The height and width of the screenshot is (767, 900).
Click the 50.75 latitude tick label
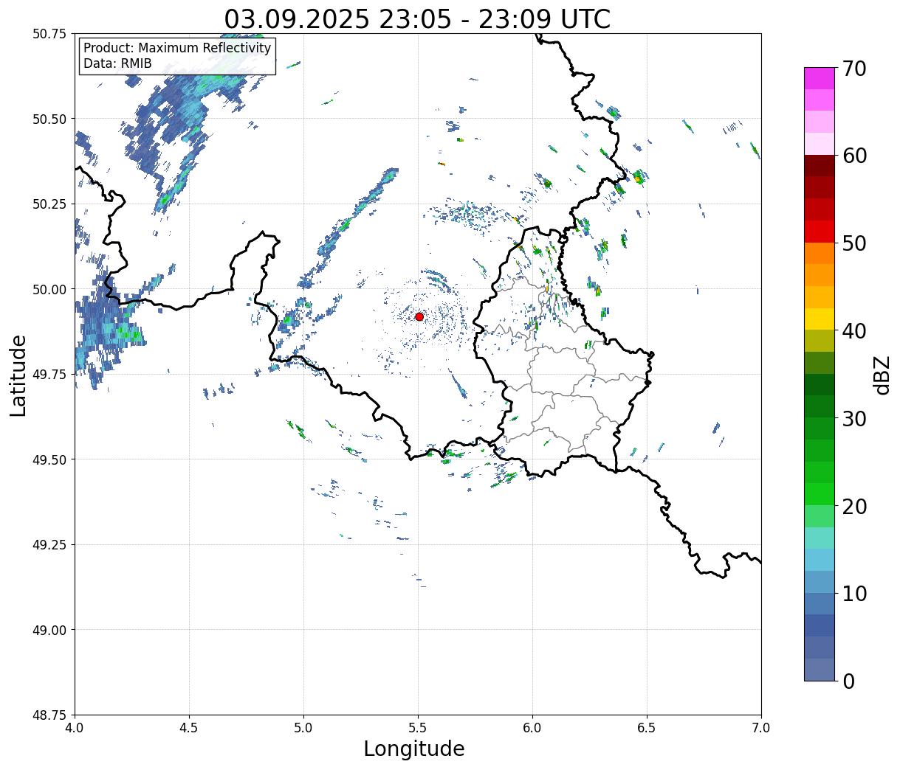click(x=50, y=34)
